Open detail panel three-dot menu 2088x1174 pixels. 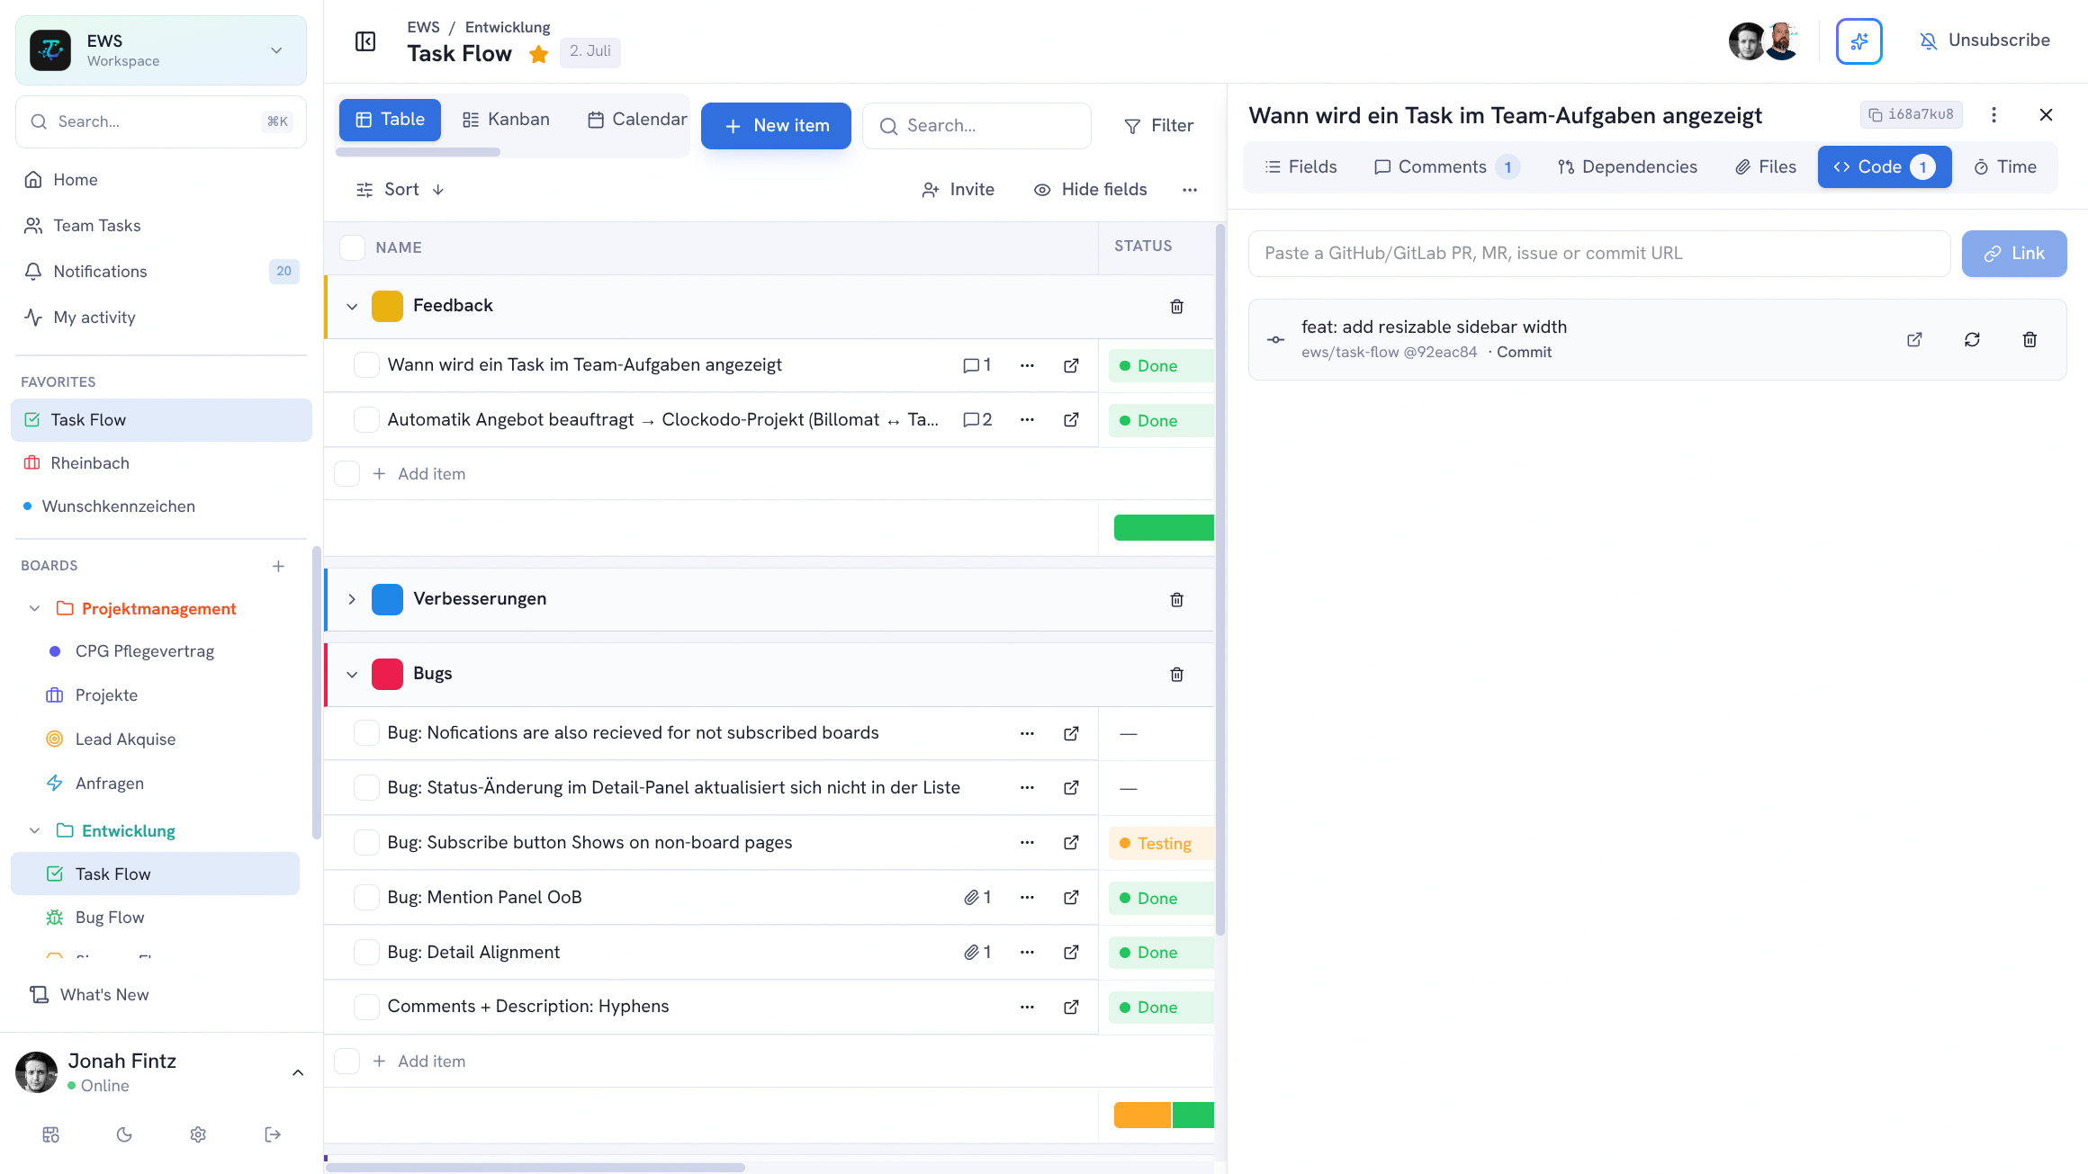(x=1993, y=114)
